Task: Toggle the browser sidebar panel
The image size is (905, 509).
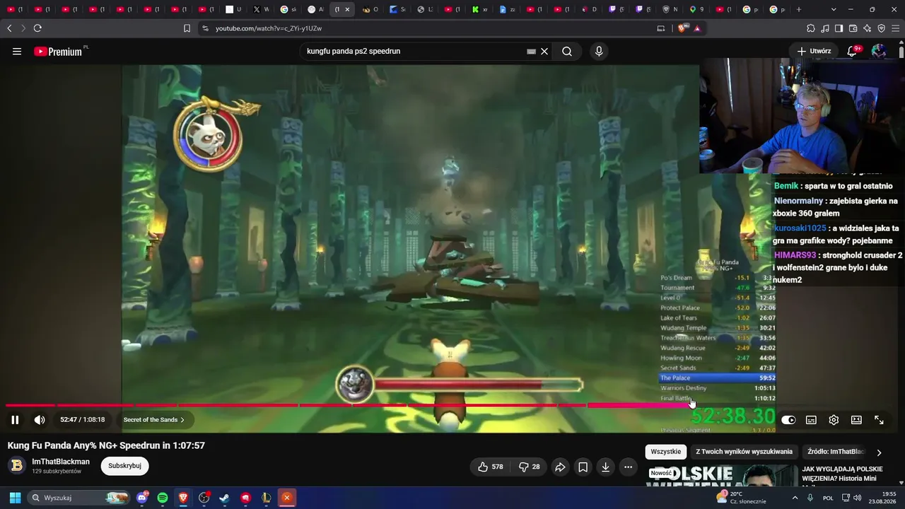Action: 839,28
